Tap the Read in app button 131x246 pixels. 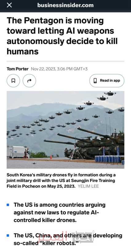pos(107,81)
